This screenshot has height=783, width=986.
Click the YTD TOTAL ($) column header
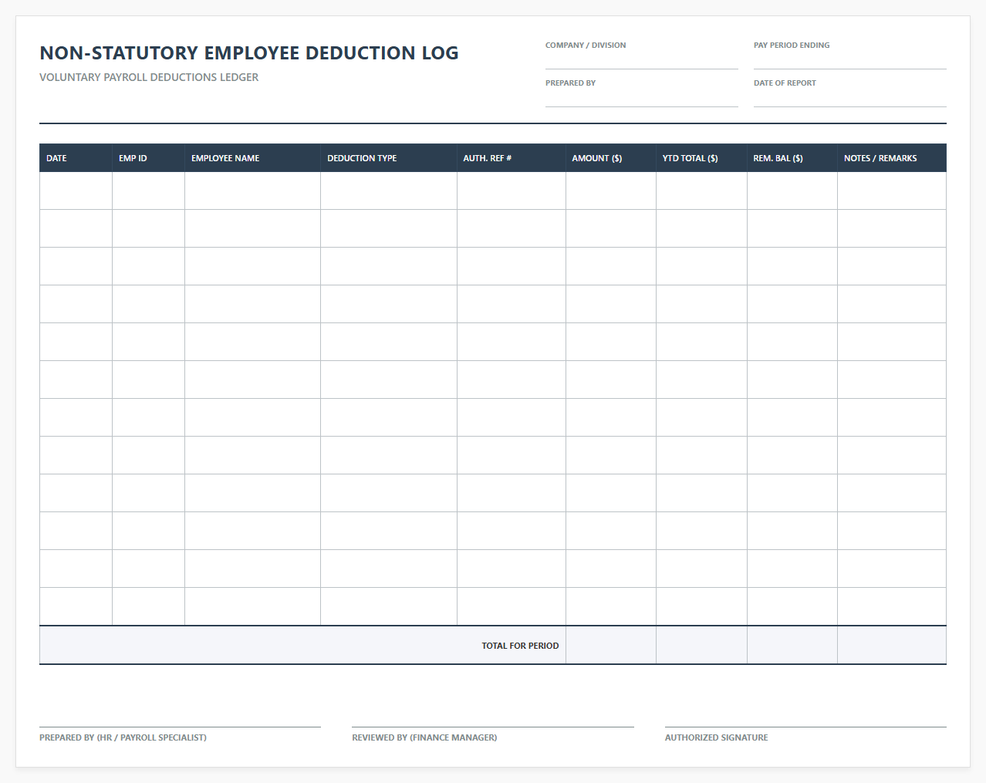coord(701,158)
